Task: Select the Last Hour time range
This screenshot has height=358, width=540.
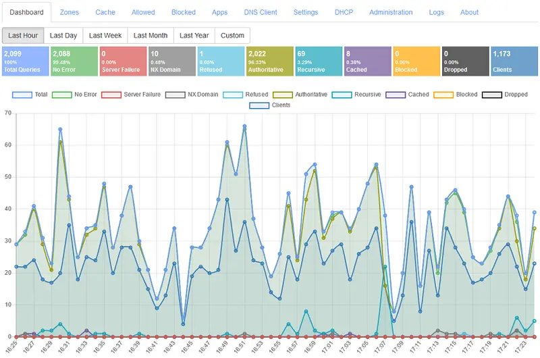Action: [x=23, y=35]
